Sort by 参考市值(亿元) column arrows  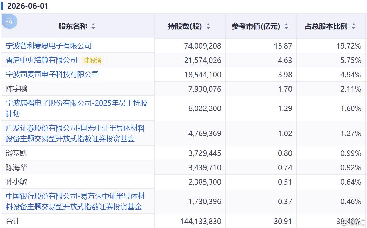tap(286, 26)
